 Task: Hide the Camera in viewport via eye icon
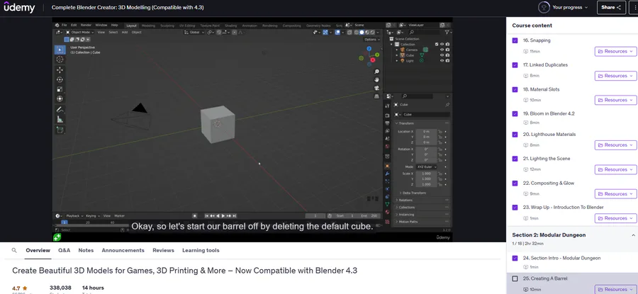[x=442, y=50]
